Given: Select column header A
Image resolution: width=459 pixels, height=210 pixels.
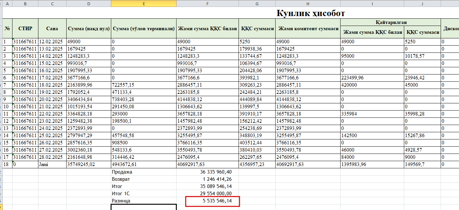Looking at the screenshot, I should pyautogui.click(x=7, y=4).
